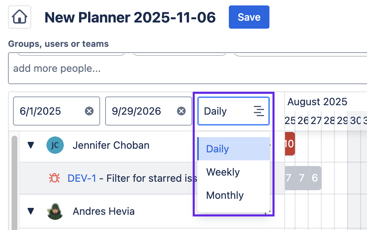The width and height of the screenshot is (367, 230).
Task: Choose Weekly from the timescale list
Action: point(223,172)
